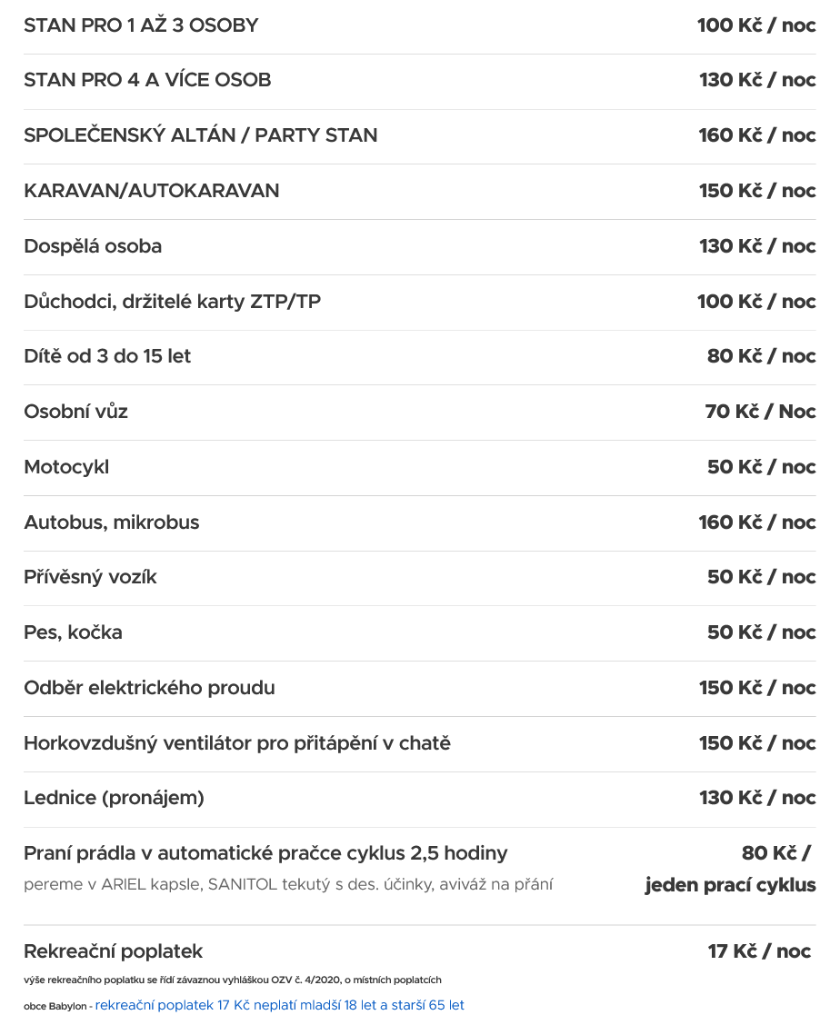The height and width of the screenshot is (1015, 840).
Task: Open the rekreační poplatek 17 Kč link
Action: (x=279, y=1005)
